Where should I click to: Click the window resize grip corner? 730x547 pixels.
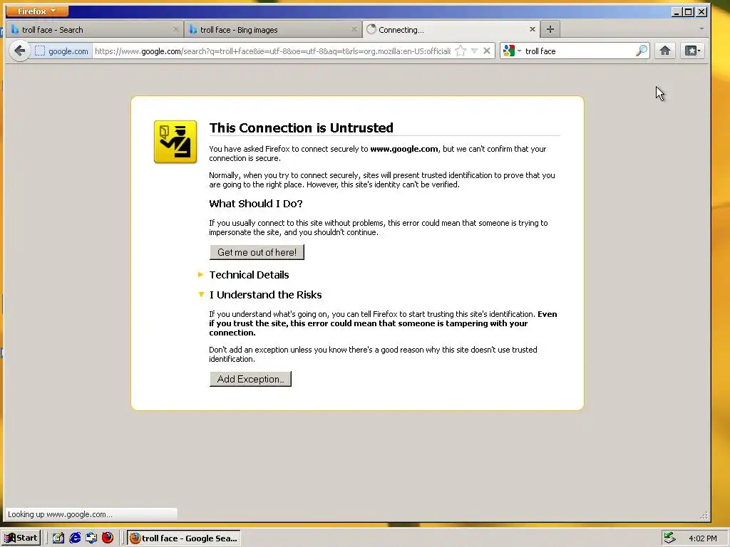coord(704,515)
